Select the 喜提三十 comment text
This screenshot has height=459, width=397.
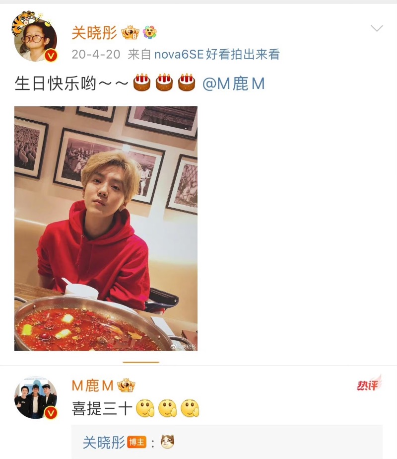tap(102, 408)
